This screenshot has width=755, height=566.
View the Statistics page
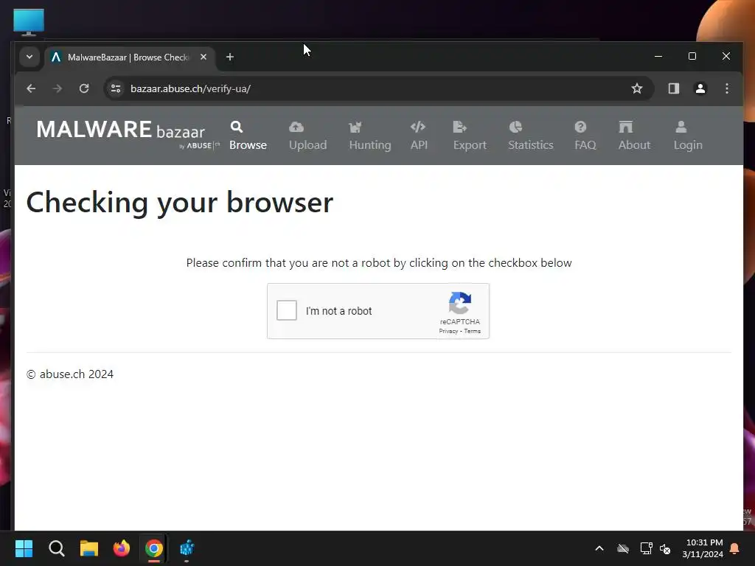tap(531, 136)
